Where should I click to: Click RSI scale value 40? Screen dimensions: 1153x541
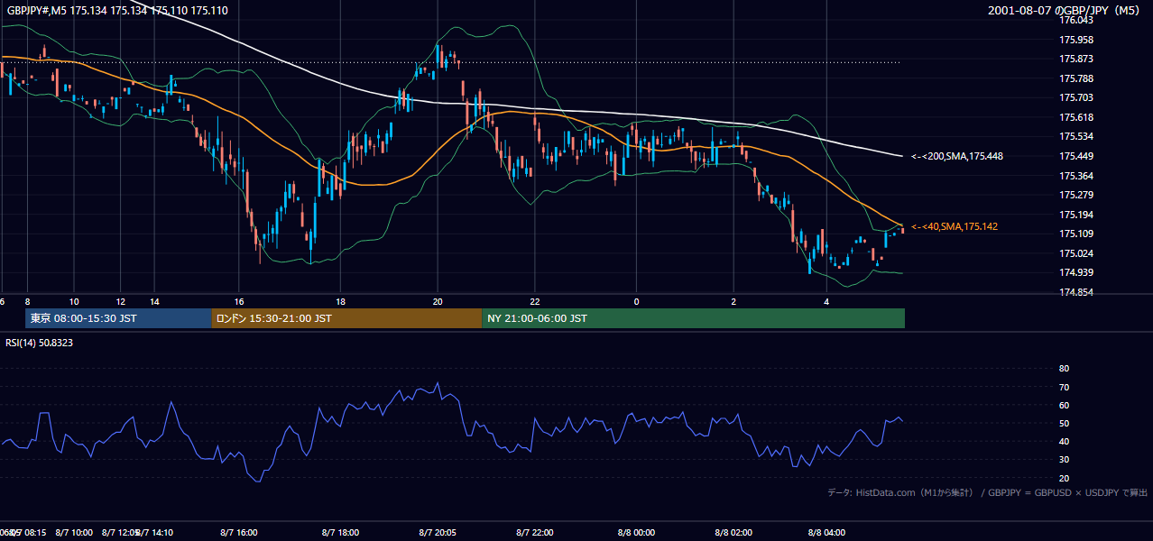click(x=1064, y=441)
